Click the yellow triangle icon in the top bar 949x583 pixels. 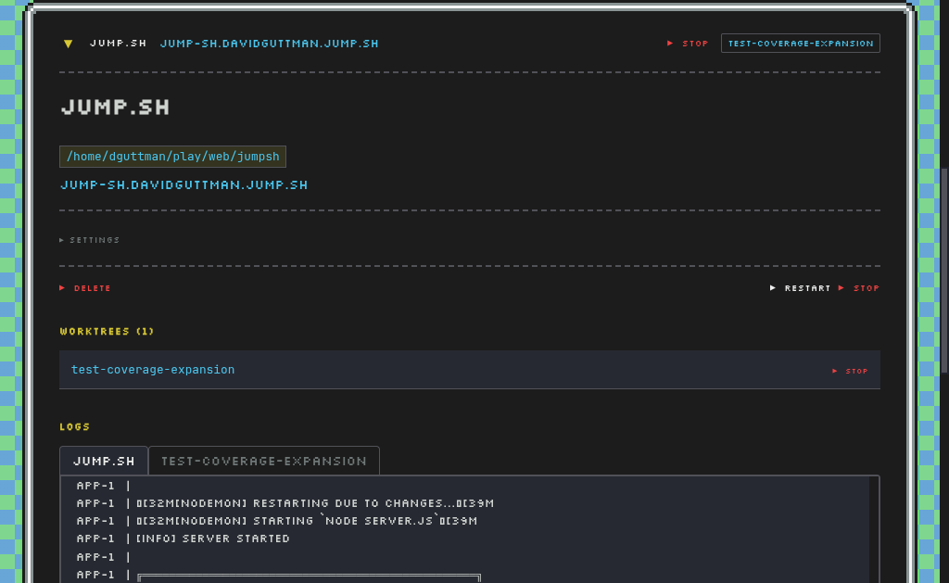pyautogui.click(x=67, y=43)
